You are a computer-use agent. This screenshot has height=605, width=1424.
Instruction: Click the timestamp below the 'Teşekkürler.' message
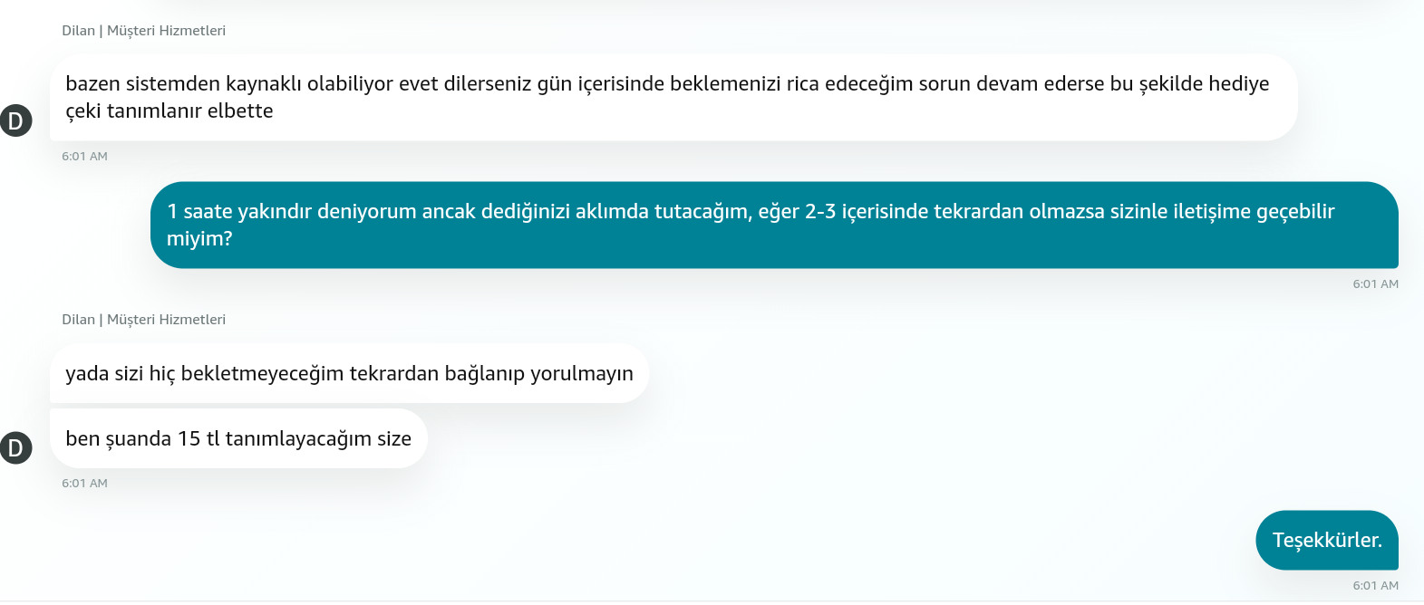[x=1375, y=586]
